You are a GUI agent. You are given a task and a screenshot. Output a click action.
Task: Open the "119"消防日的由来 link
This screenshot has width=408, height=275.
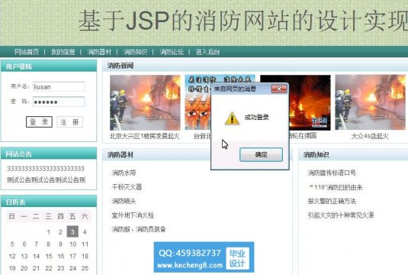tap(336, 187)
